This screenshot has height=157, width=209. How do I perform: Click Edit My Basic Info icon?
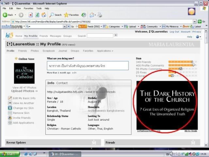(10, 98)
